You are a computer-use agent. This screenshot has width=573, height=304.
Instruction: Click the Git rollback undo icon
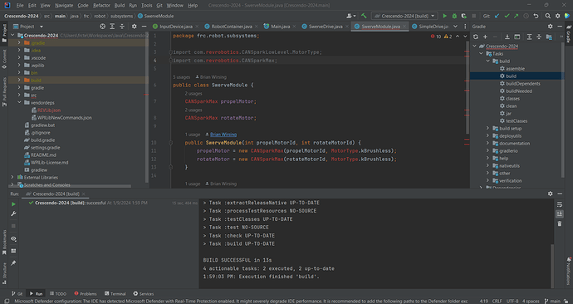[536, 16]
